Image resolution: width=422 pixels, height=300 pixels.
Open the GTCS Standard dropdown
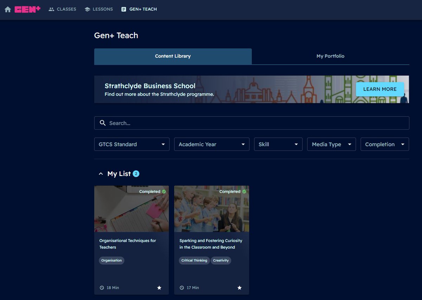click(x=132, y=144)
